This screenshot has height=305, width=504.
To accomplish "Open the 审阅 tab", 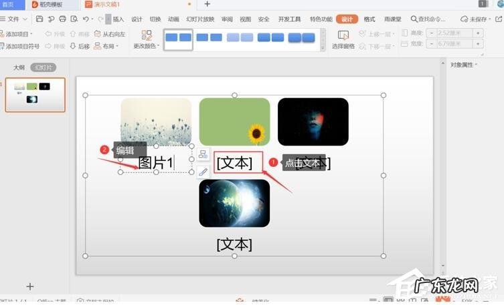I will 227,19.
